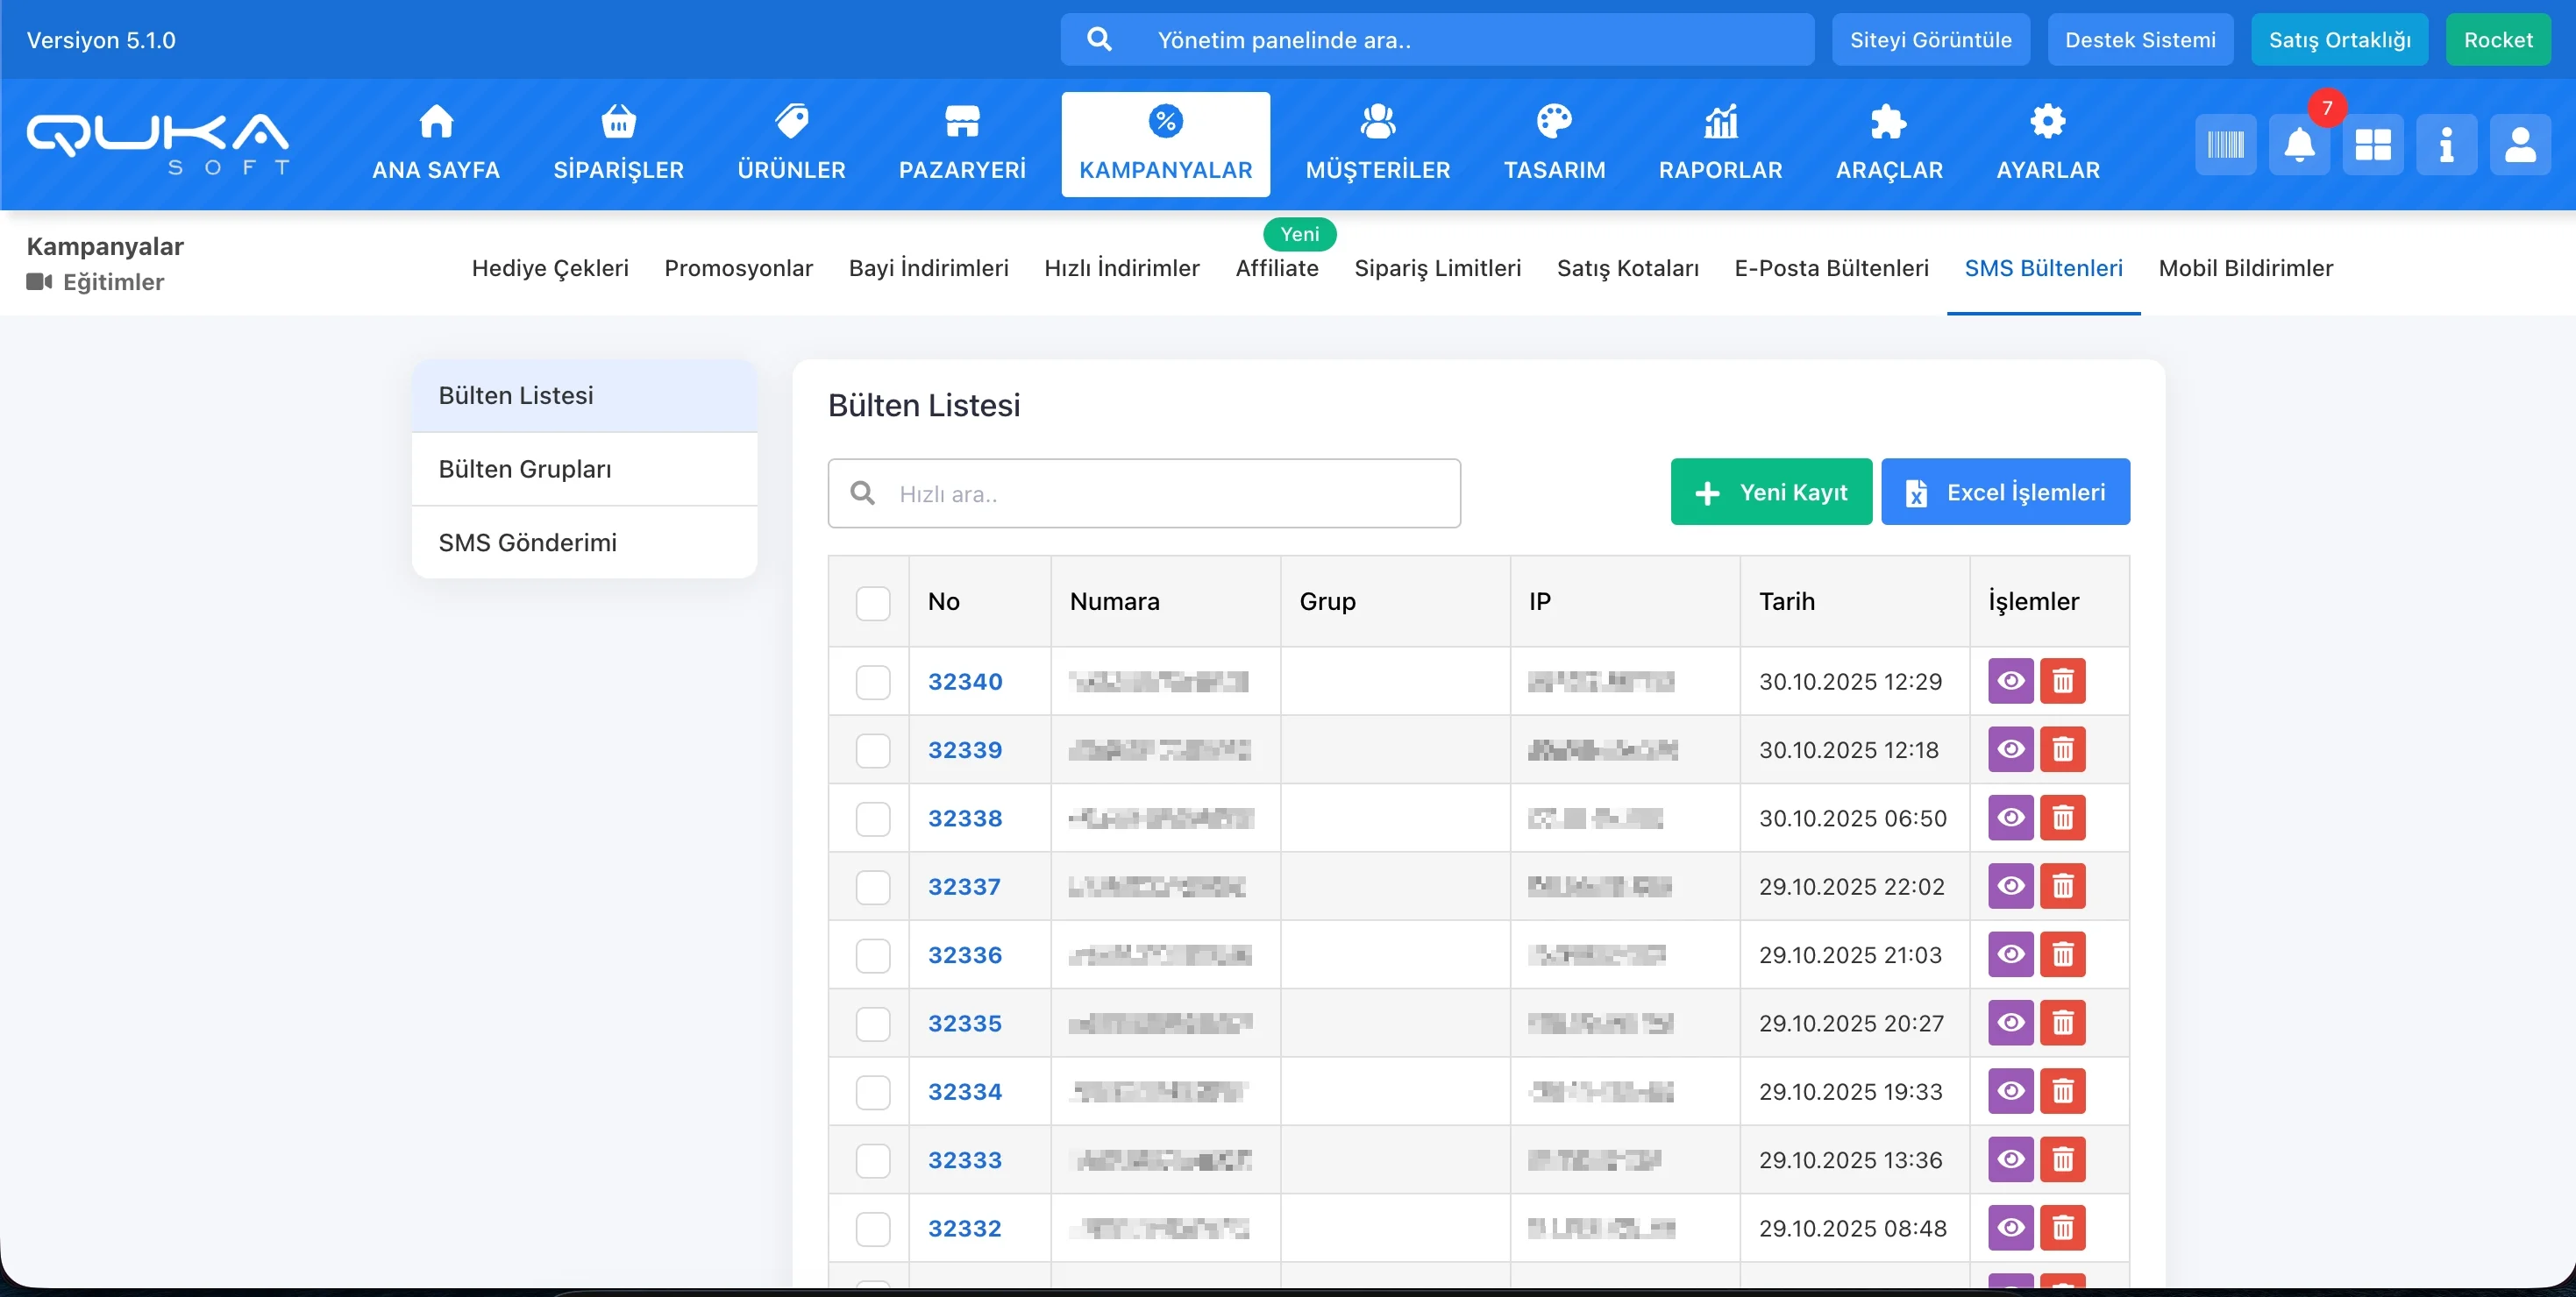This screenshot has width=2576, height=1297.
Task: Open Excel İşlemleri button
Action: point(2005,492)
